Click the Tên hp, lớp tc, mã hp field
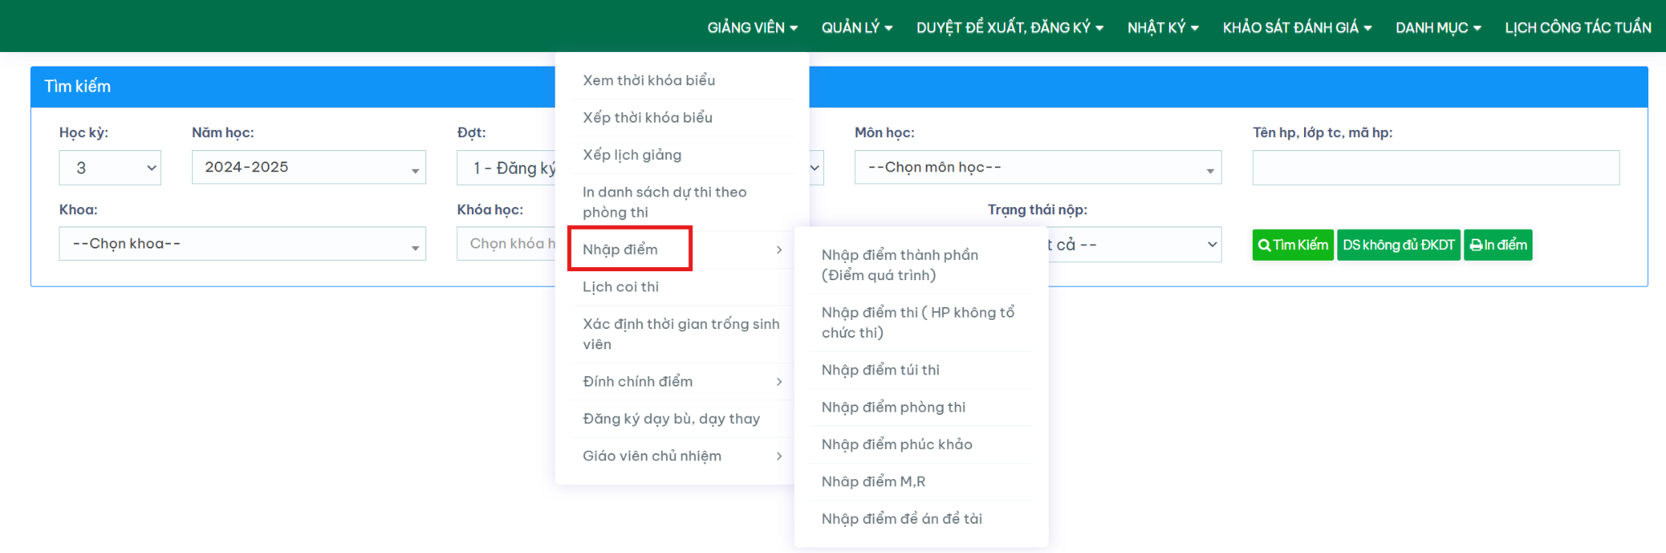The height and width of the screenshot is (553, 1666). point(1436,167)
